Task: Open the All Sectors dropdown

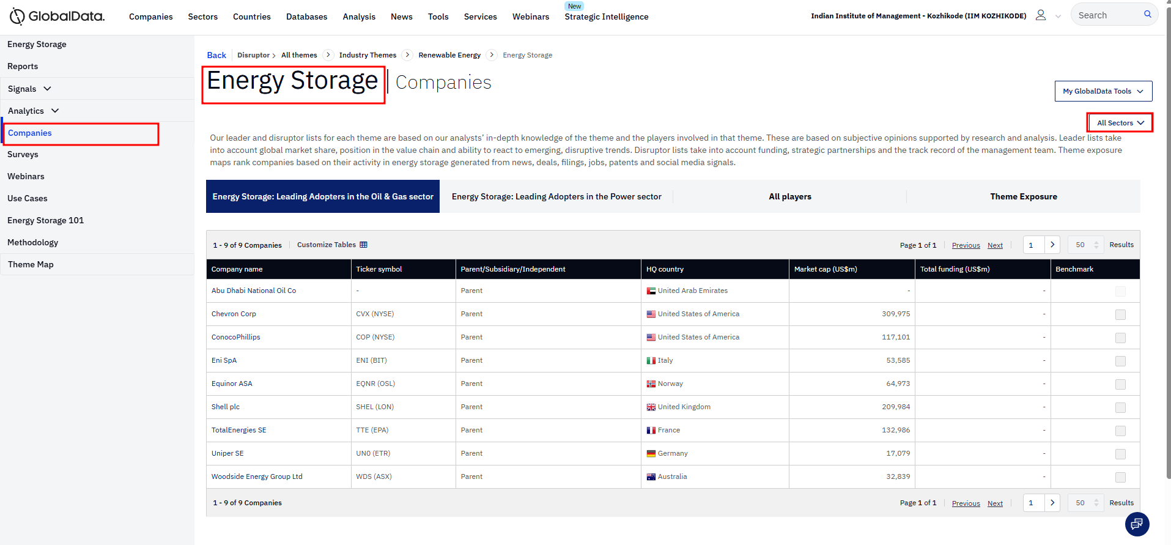Action: pyautogui.click(x=1120, y=123)
